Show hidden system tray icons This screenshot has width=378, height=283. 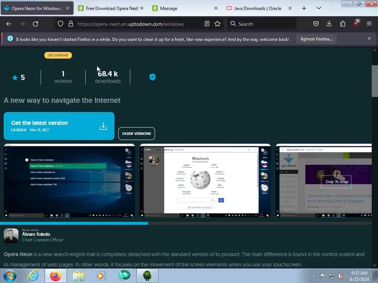314,276
